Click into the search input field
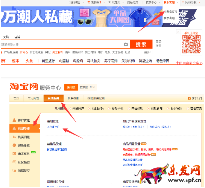 (61, 44)
